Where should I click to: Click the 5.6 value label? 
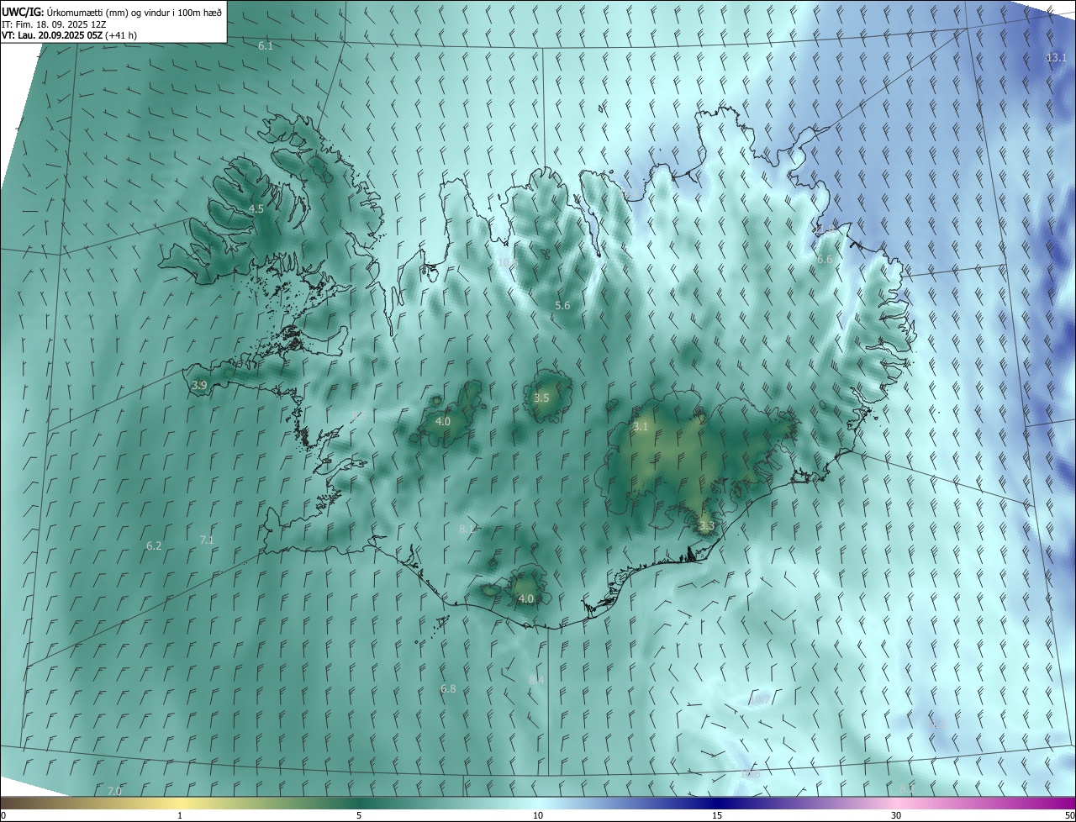click(x=562, y=305)
